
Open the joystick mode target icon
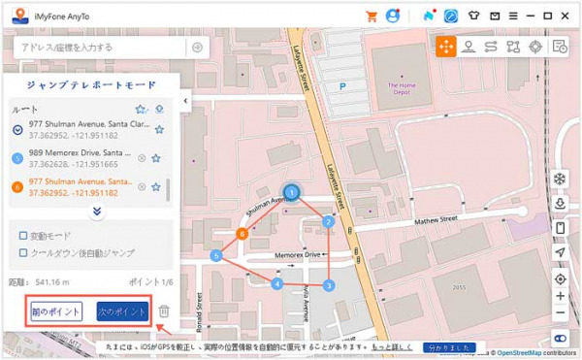(x=535, y=47)
